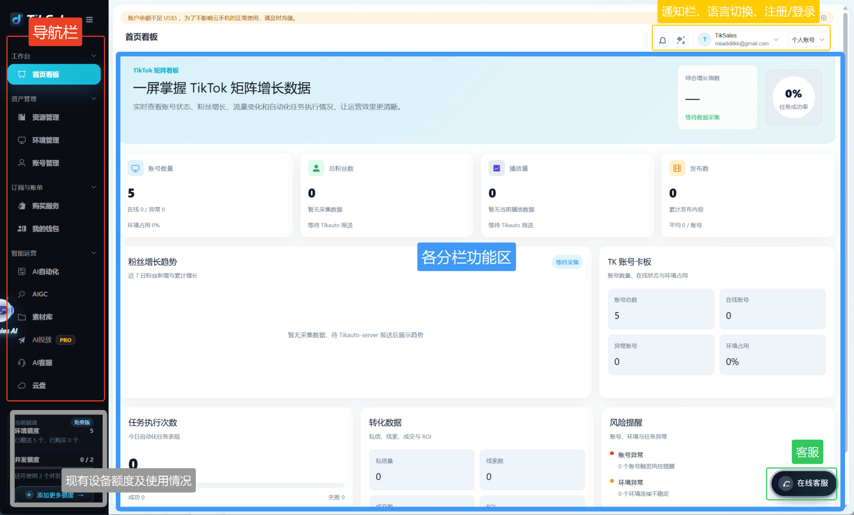Collapse the 资产管理 section chevron
This screenshot has width=854, height=515.
pyautogui.click(x=94, y=99)
